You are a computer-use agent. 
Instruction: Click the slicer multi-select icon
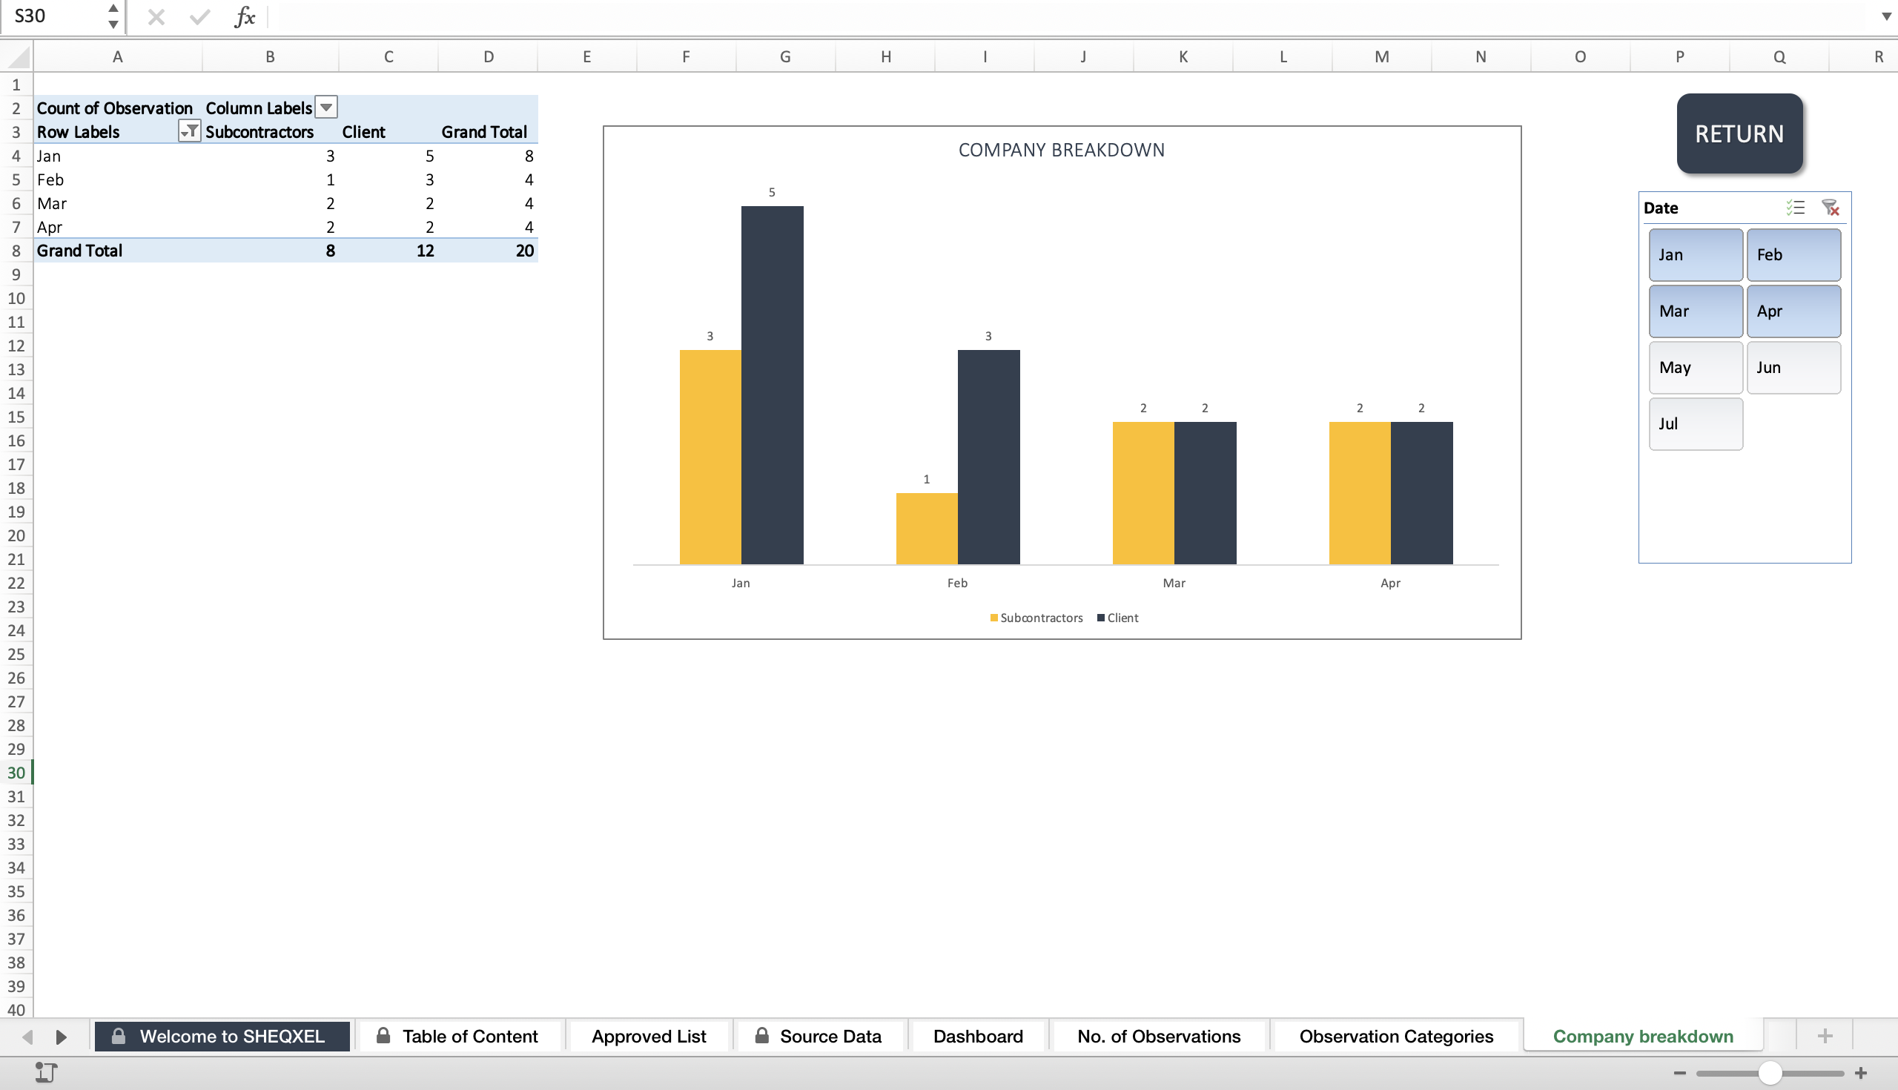[1795, 208]
